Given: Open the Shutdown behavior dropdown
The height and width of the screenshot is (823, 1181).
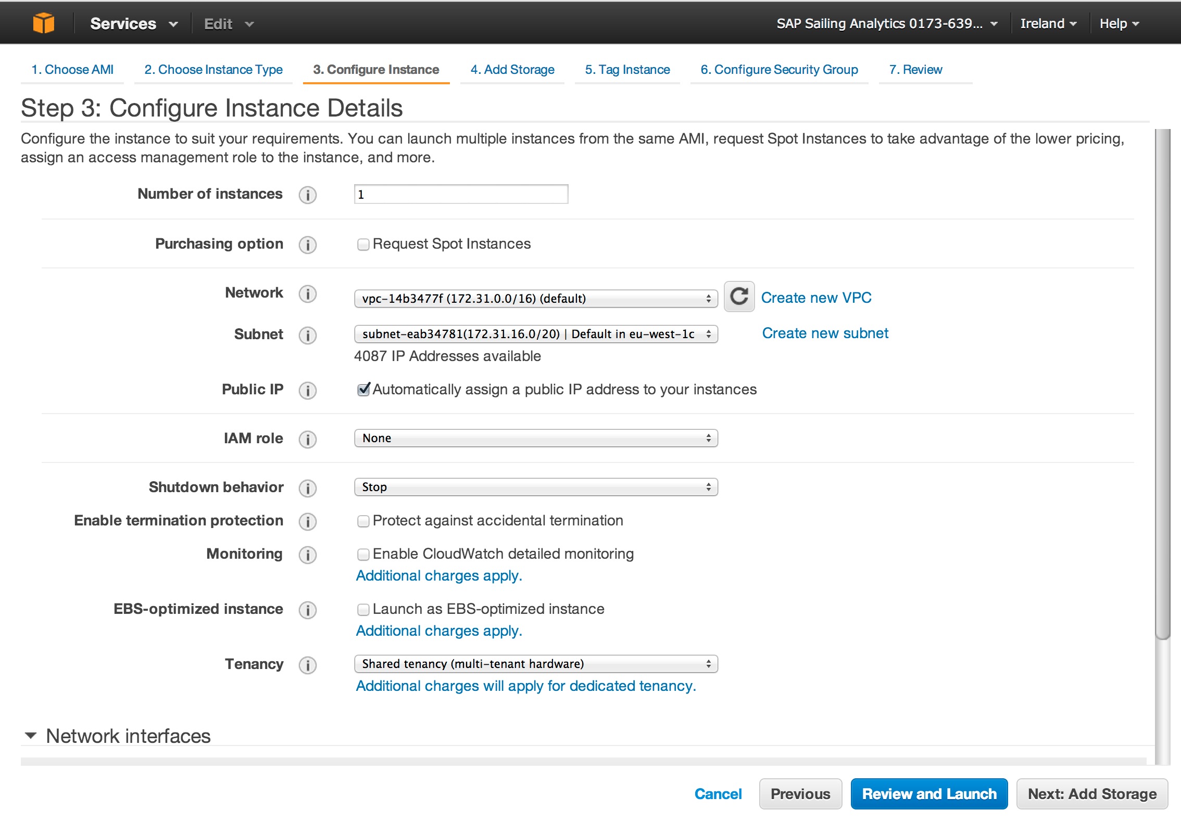Looking at the screenshot, I should (535, 487).
